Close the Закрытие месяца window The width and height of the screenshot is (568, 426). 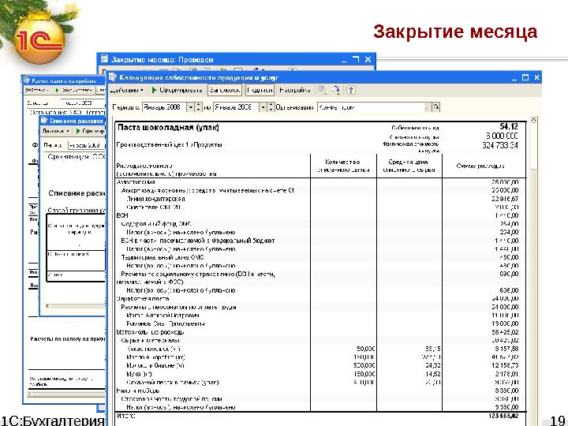[x=368, y=59]
